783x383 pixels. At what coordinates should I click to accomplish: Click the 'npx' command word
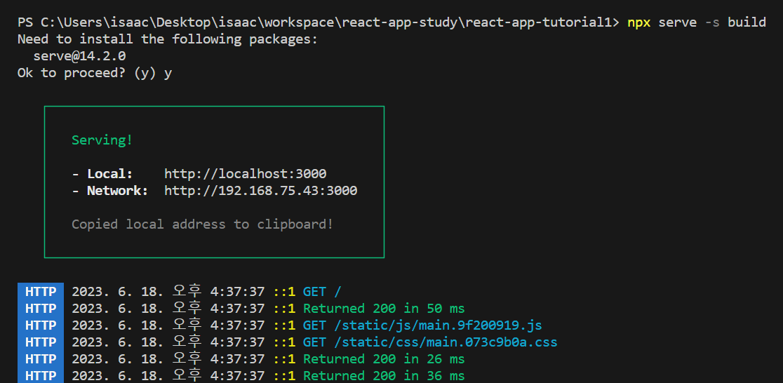coord(638,22)
